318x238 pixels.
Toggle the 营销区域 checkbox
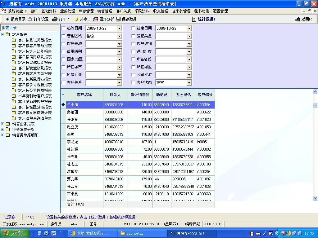[64, 36]
